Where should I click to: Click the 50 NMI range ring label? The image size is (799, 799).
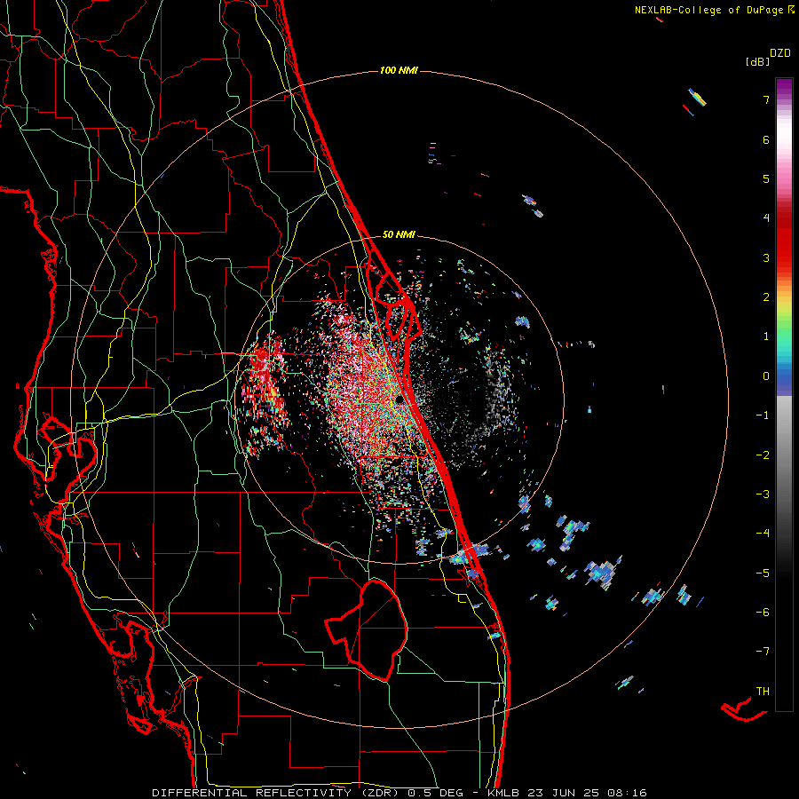tap(399, 234)
